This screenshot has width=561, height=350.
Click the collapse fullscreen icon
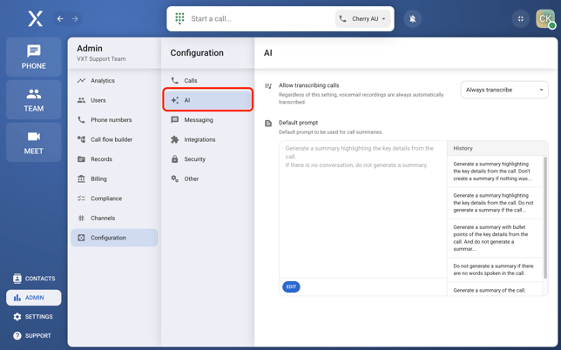click(521, 18)
